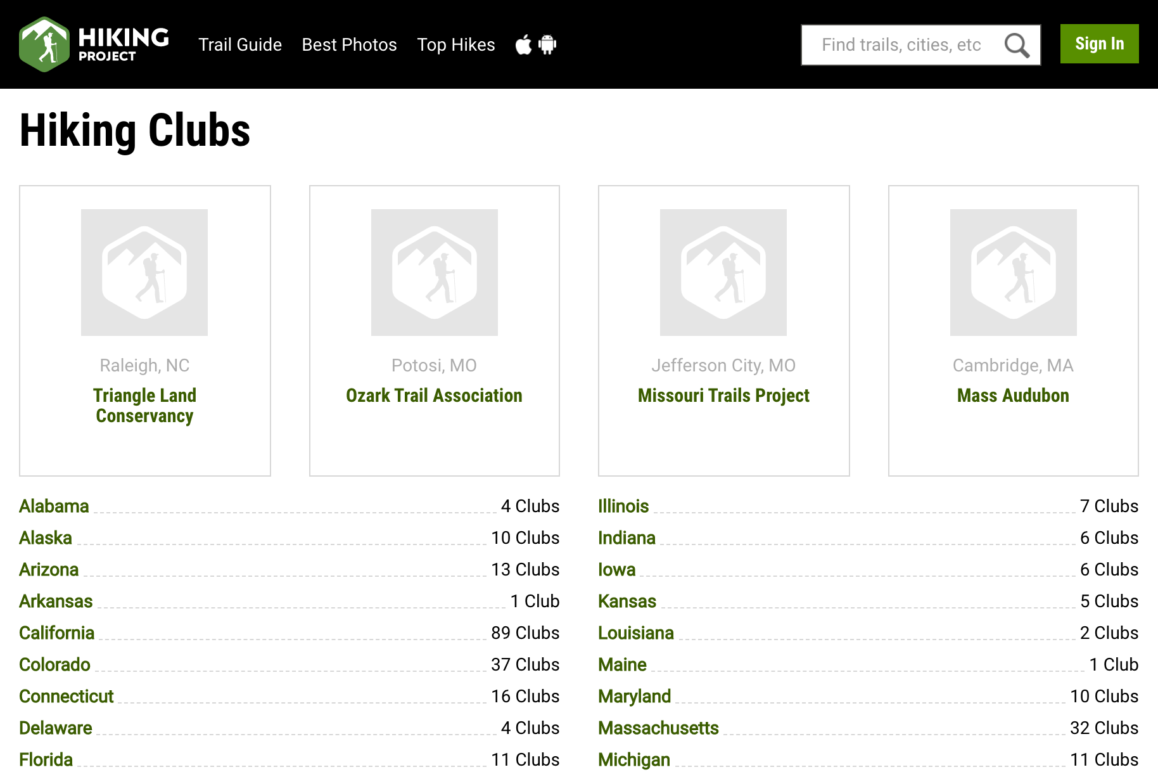1158x772 pixels.
Task: Open the Android app link
Action: [547, 45]
